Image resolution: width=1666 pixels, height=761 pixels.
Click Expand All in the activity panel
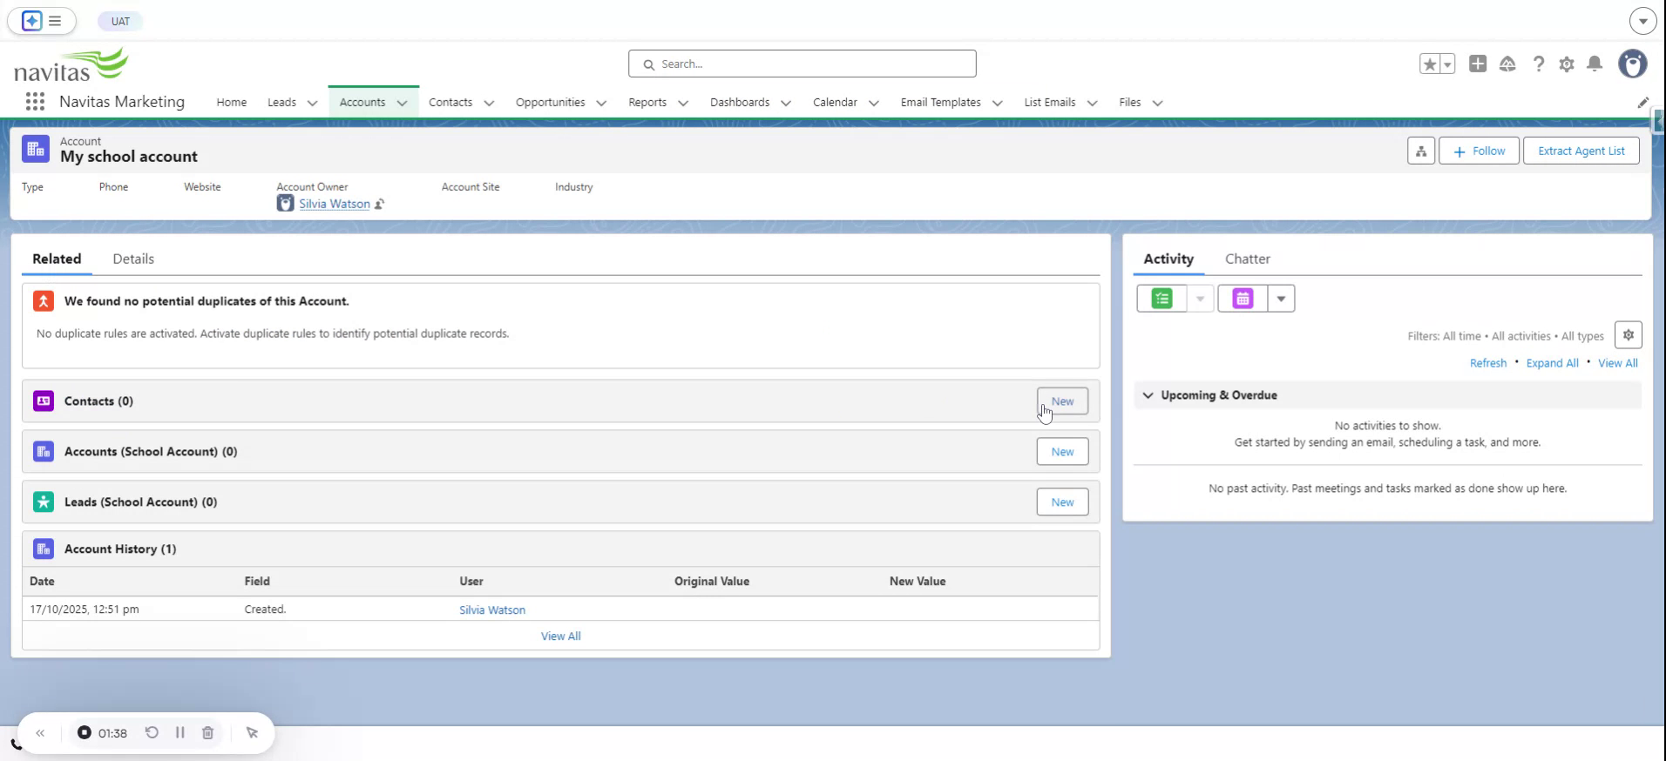pyautogui.click(x=1552, y=363)
